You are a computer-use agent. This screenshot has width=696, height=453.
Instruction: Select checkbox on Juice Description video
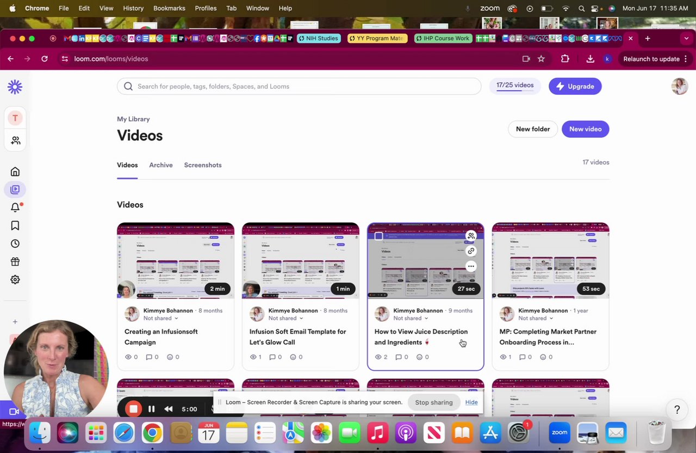(379, 236)
